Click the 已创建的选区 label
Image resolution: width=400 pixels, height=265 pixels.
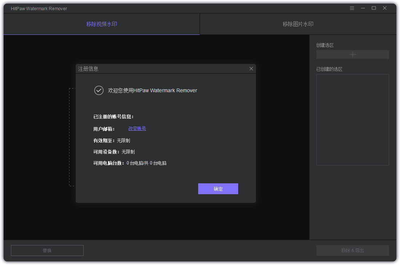coord(329,69)
